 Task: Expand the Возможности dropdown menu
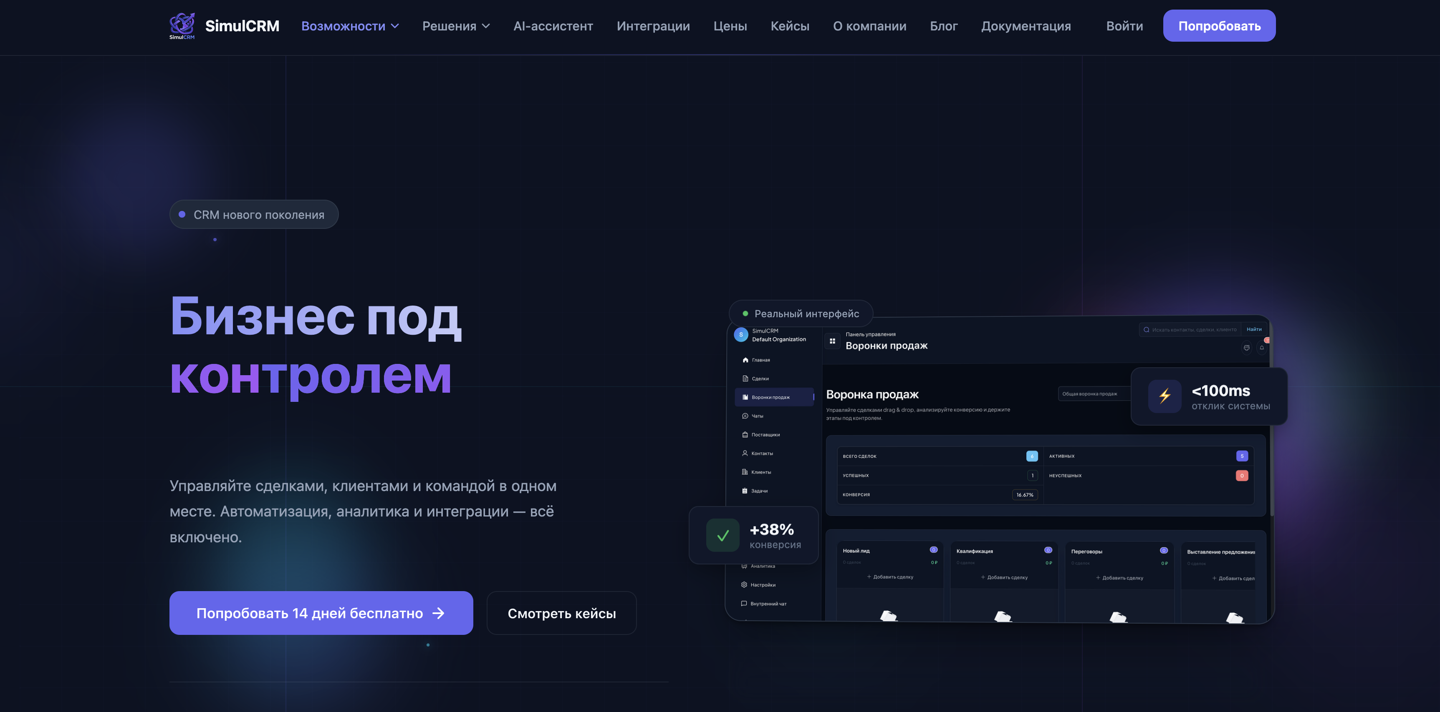pos(350,26)
